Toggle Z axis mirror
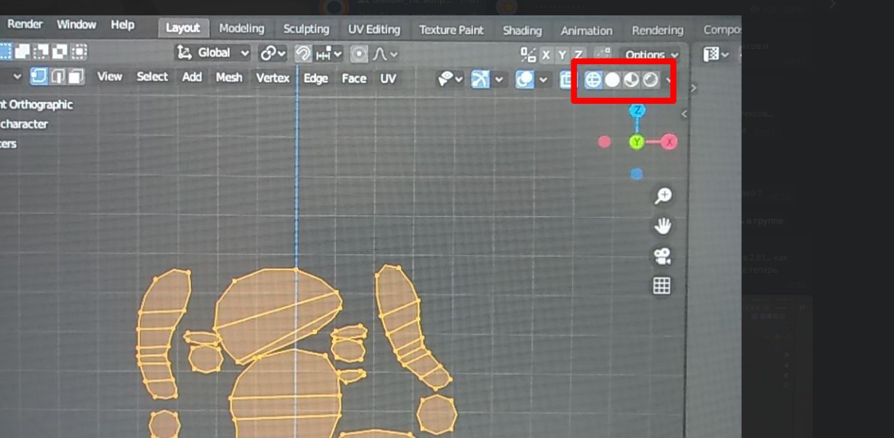 click(578, 54)
